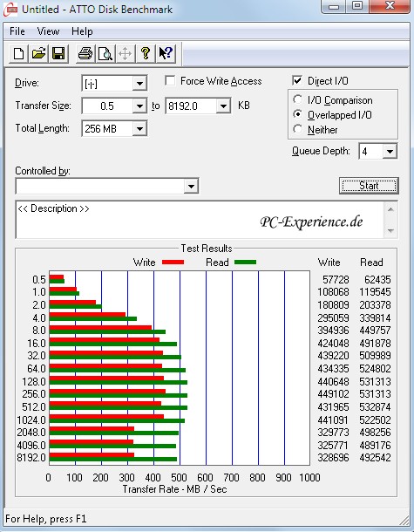Save results with the floppy disk icon
This screenshot has height=532, width=414.
[58, 53]
